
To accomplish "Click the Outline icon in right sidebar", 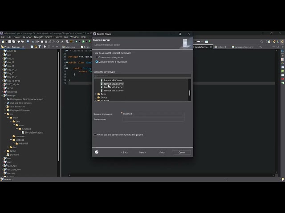I will (x=282, y=51).
